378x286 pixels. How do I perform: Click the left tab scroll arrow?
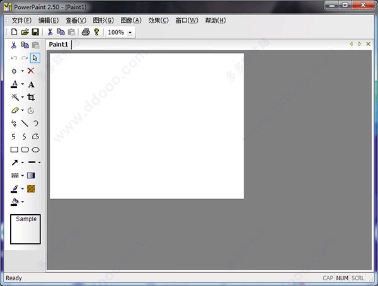(x=352, y=44)
